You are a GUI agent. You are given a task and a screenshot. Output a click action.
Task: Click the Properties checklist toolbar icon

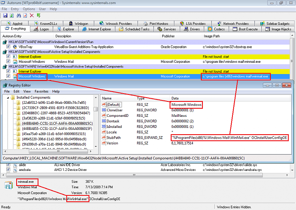[25, 15]
